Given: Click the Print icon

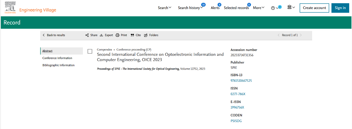Looking at the screenshot, I should tap(118, 35).
